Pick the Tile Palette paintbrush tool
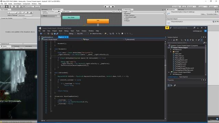219x123 pixels. click(16, 13)
